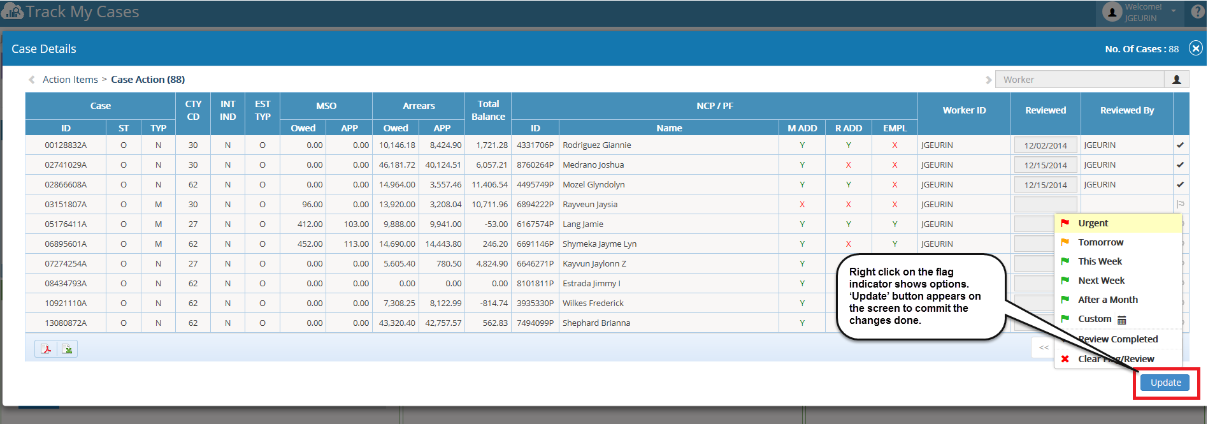Click the flag indicator for case 03151807A

1180,205
